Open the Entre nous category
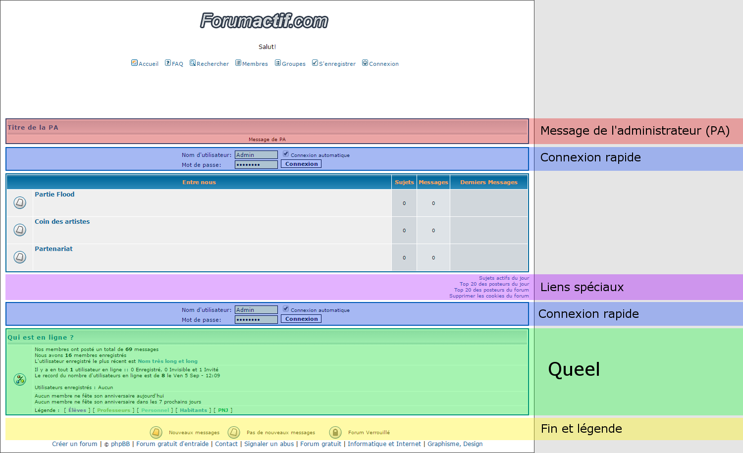 pos(199,182)
